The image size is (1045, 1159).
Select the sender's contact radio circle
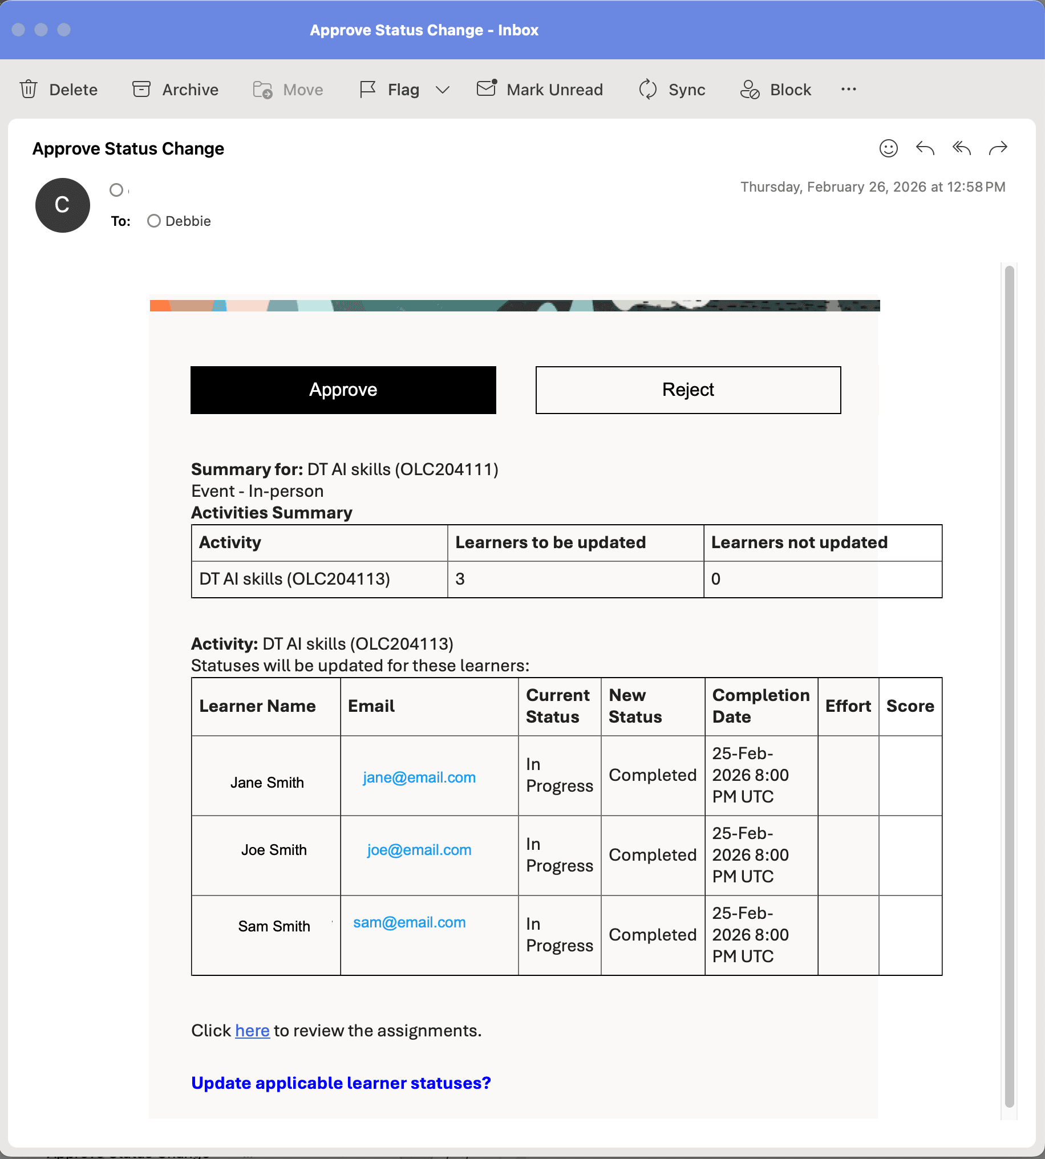click(116, 190)
